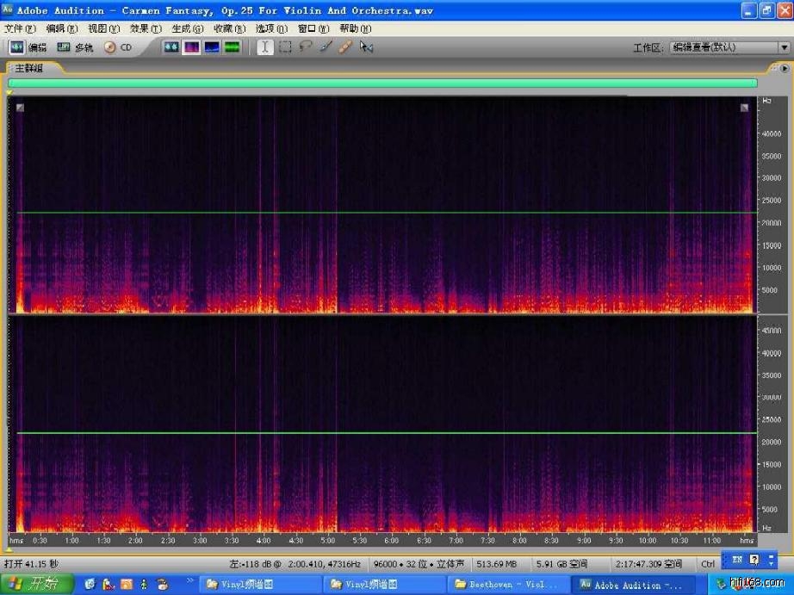Select the waveform display icon
Screen dimensions: 794x595
click(x=171, y=47)
